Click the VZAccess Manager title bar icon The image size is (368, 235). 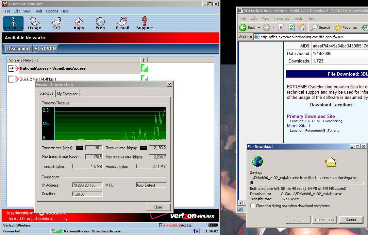point(5,4)
